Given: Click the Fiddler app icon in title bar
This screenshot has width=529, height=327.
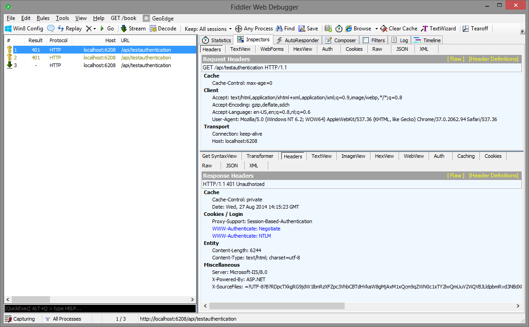Looking at the screenshot, I should pyautogui.click(x=8, y=7).
